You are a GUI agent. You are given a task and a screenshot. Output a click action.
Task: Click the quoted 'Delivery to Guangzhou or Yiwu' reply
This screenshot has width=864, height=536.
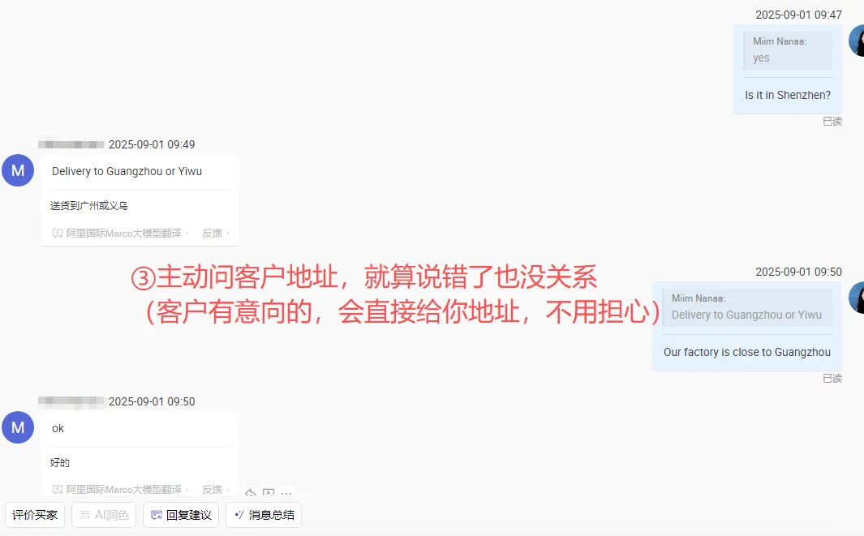tap(747, 307)
